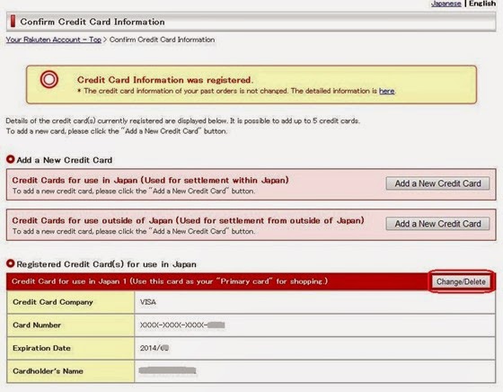The height and width of the screenshot is (392, 503).
Task: Add a New Credit Card for use in Japan
Action: 437,183
